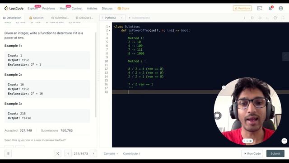The height and width of the screenshot is (163, 289).
Task: Open the user profile avatar menu
Action: pos(281,8)
